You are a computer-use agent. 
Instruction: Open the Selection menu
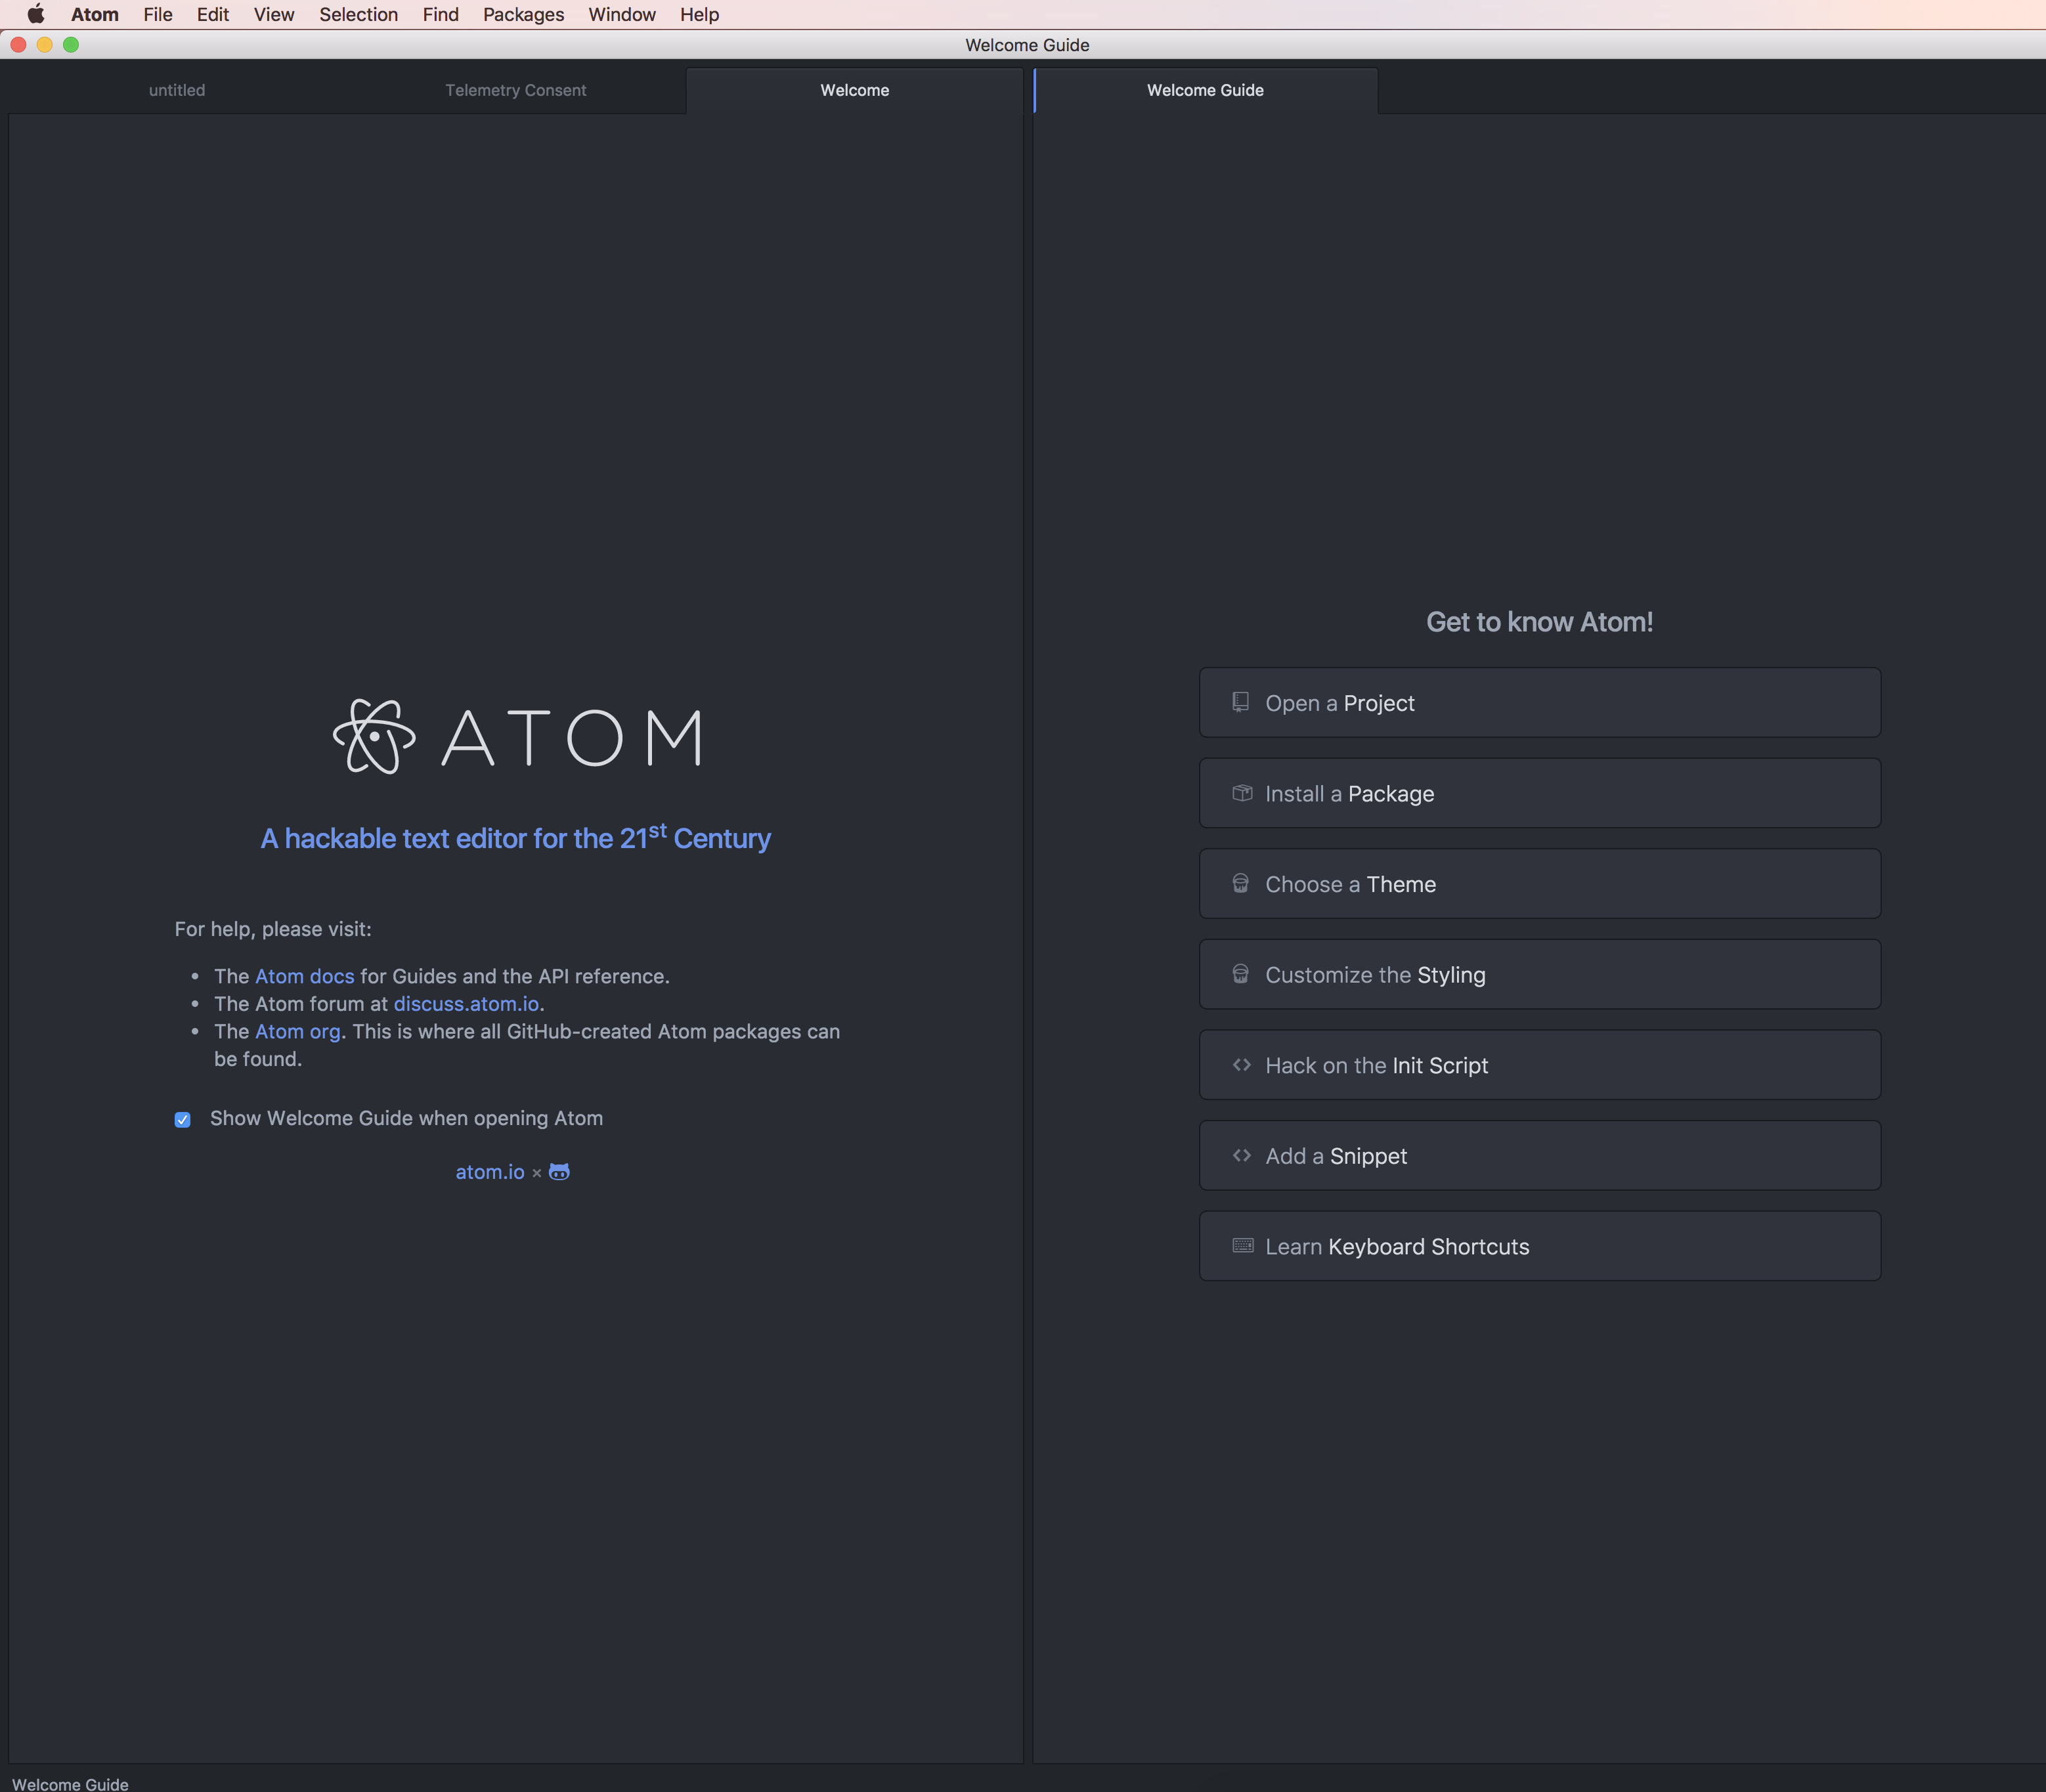(358, 14)
